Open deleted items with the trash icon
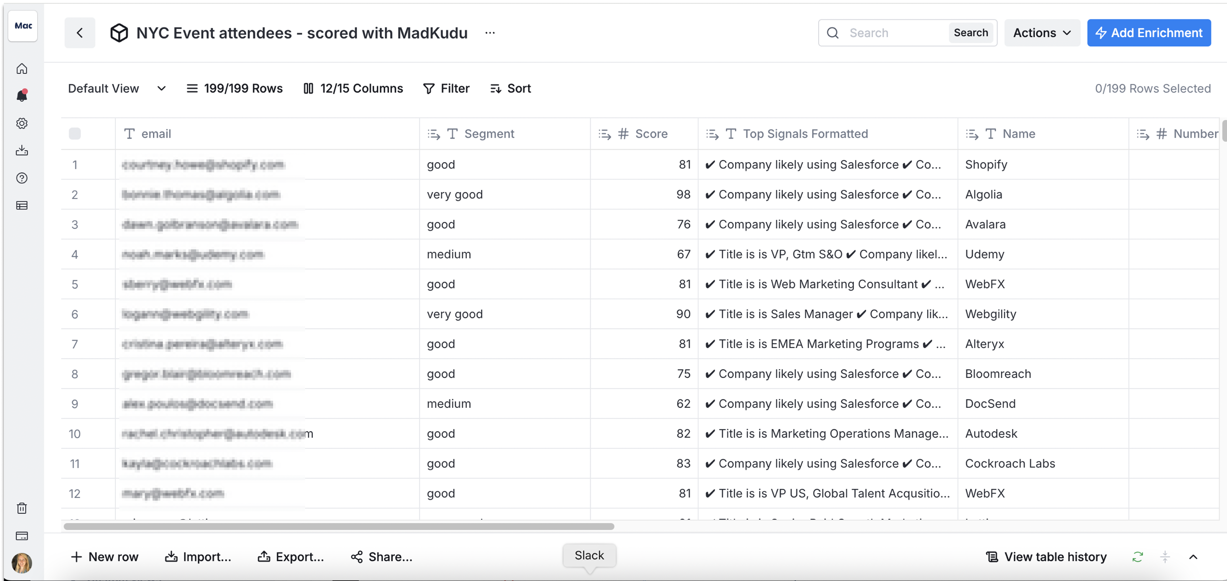Screen dimensions: 1227x581 [x=22, y=508]
